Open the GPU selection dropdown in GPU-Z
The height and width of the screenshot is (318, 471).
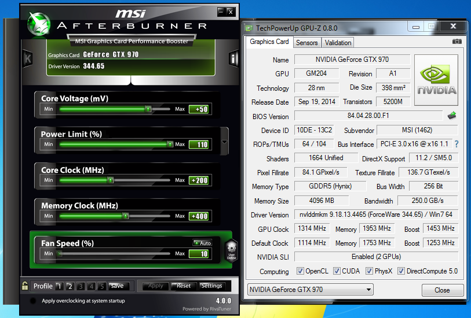310,290
